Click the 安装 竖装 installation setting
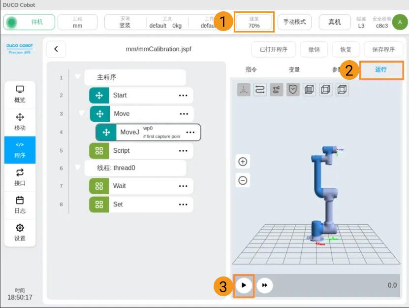This screenshot has width=409, height=308. 125,22
